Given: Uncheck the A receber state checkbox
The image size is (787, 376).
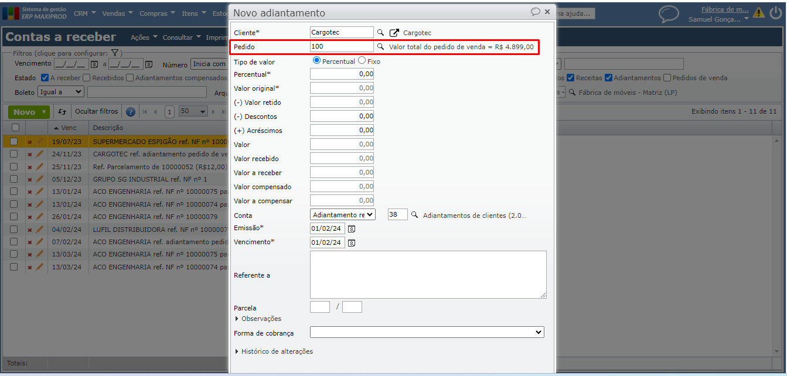Looking at the screenshot, I should click(45, 78).
